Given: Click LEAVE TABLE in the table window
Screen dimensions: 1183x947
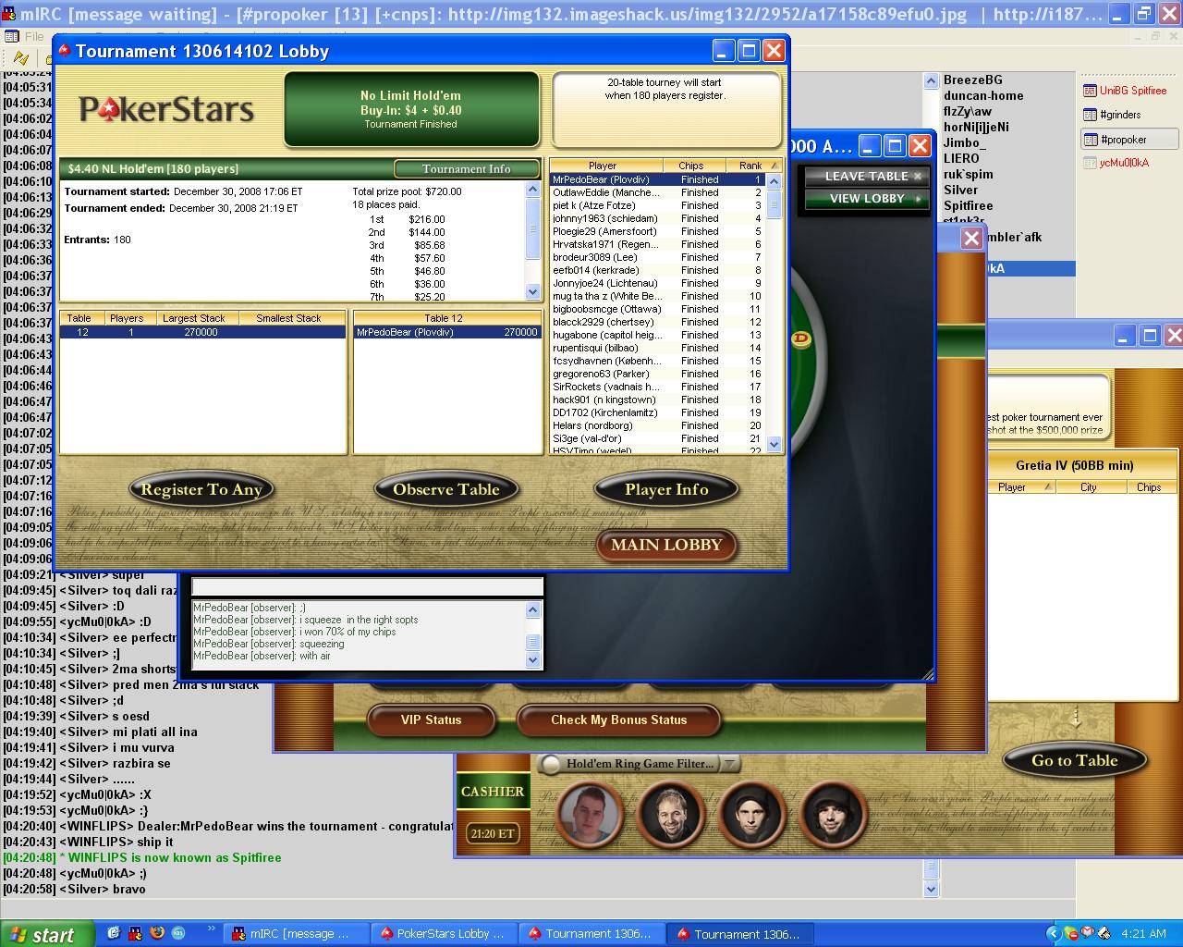Looking at the screenshot, I should [x=867, y=176].
